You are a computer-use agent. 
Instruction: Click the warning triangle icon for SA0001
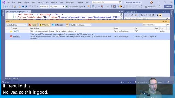coord(11,31)
